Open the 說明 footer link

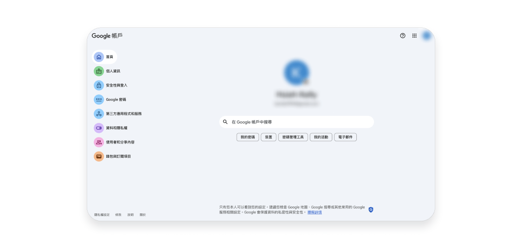coord(130,215)
